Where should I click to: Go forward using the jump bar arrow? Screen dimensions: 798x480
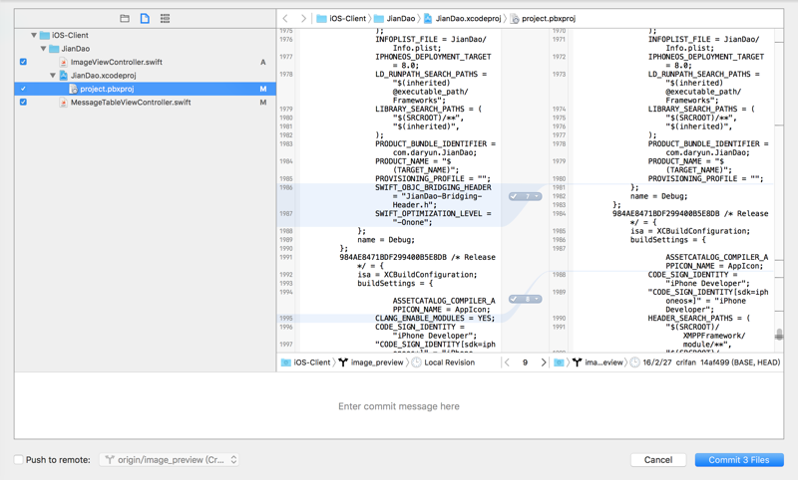[x=303, y=18]
